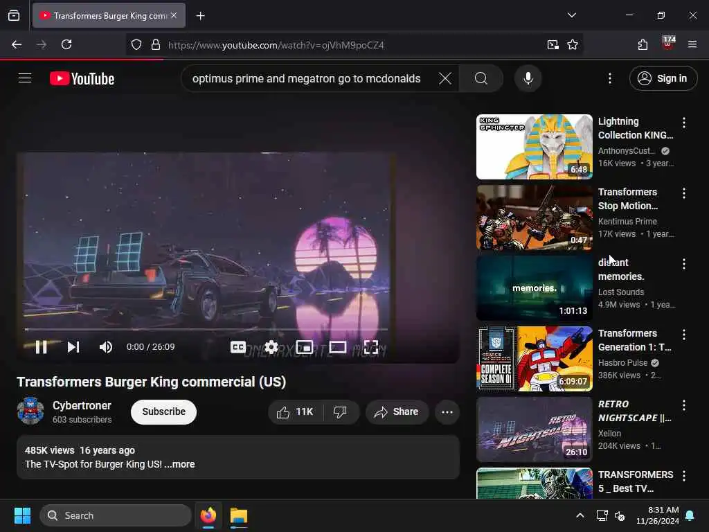The width and height of the screenshot is (709, 532).
Task: Open more actions menu beside Share
Action: pos(447,411)
